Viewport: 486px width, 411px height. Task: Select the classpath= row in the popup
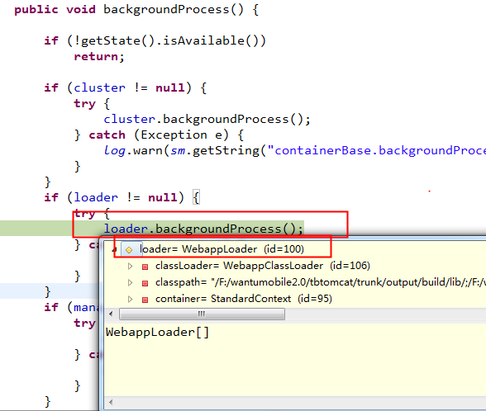click(x=321, y=282)
